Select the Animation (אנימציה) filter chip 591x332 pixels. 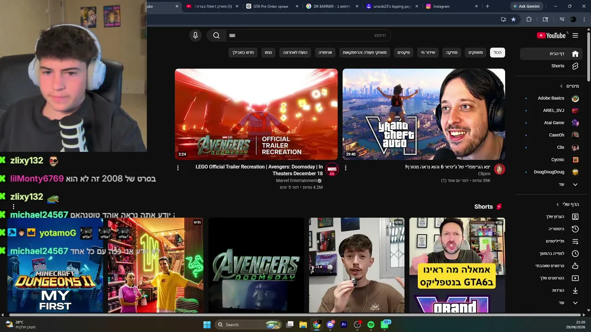tap(325, 53)
